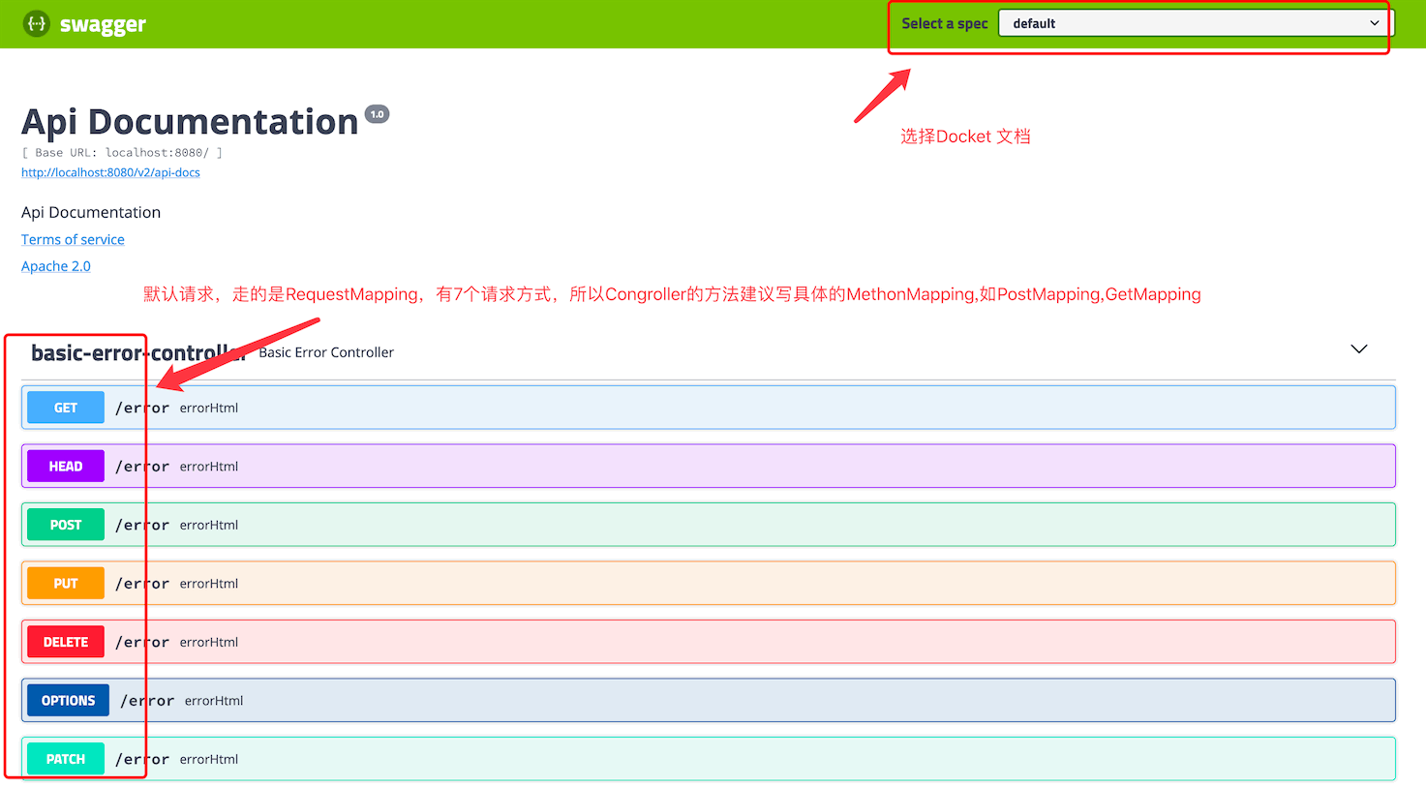Expand the POST /error operation
Viewport: 1426px width, 787px height.
coord(66,525)
